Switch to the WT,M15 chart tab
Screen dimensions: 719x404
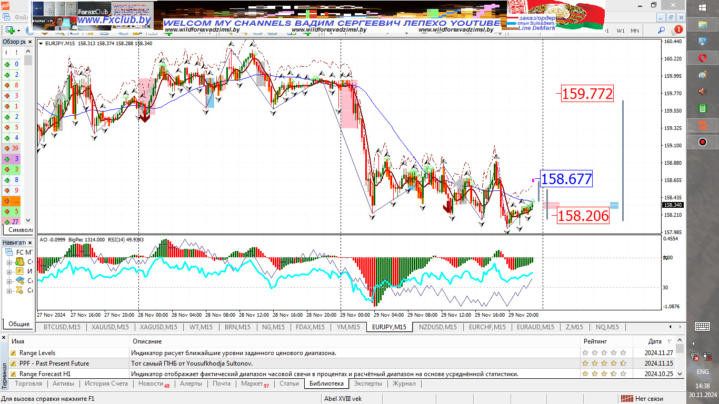point(201,327)
